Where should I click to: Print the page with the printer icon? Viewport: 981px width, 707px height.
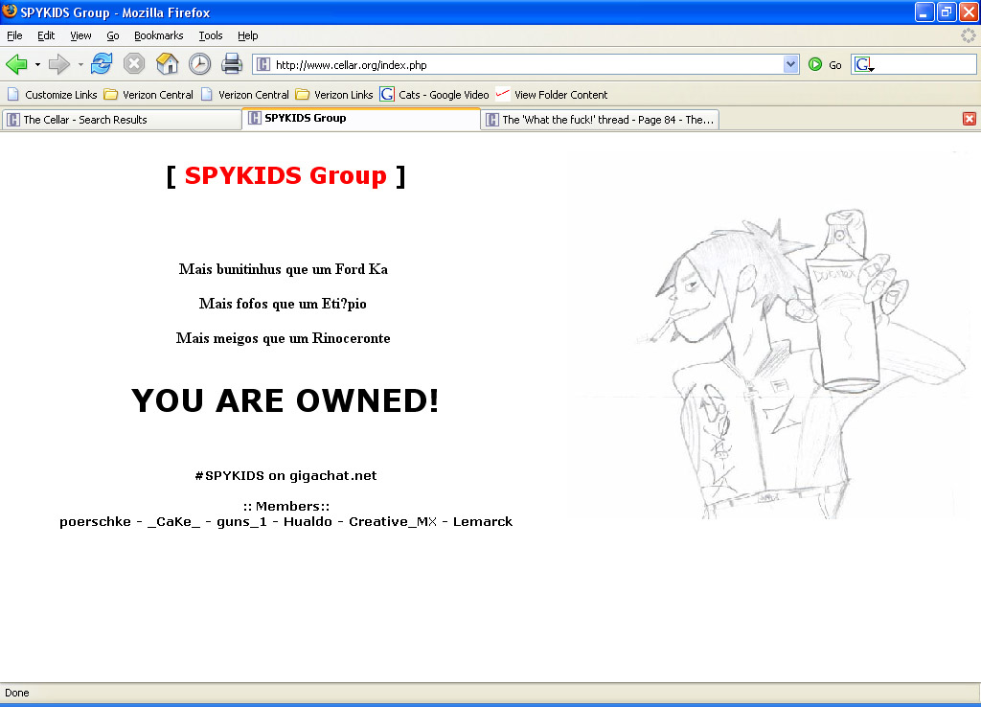pos(232,64)
